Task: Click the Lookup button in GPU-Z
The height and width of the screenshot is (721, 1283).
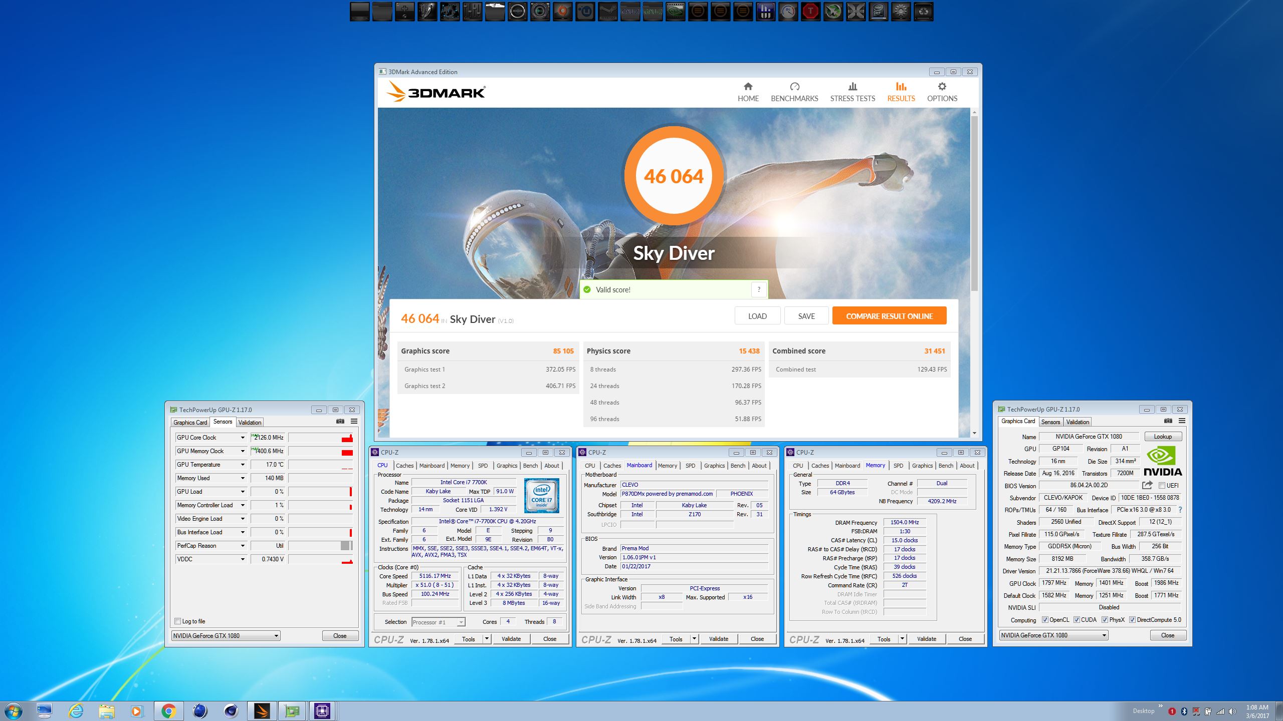Action: click(1163, 437)
